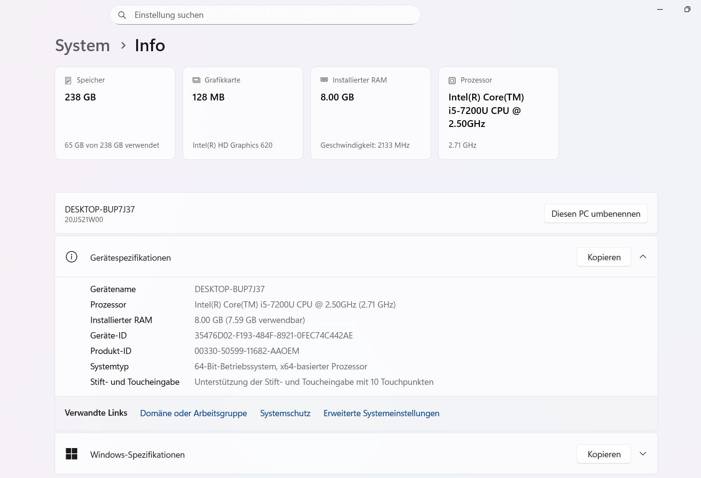Expand details via the breadcrumb chevron

124,45
